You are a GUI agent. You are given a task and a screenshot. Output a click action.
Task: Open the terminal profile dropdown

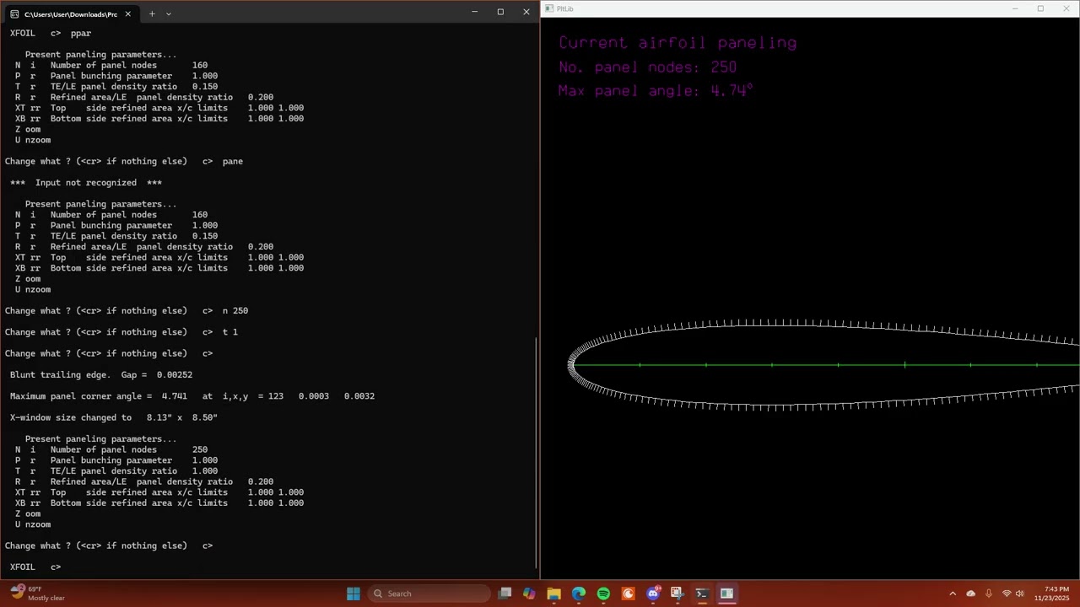[169, 13]
